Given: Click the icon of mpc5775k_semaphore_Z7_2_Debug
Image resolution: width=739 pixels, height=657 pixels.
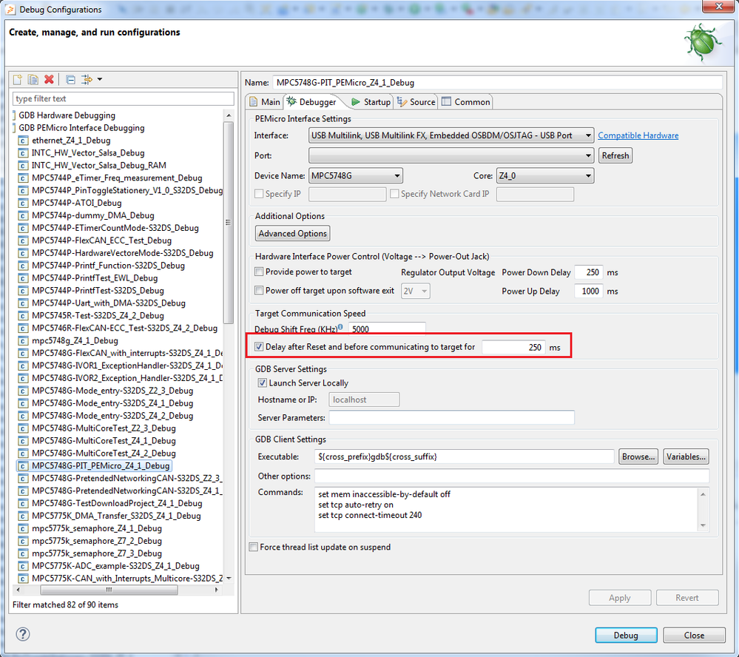Looking at the screenshot, I should tap(23, 541).
